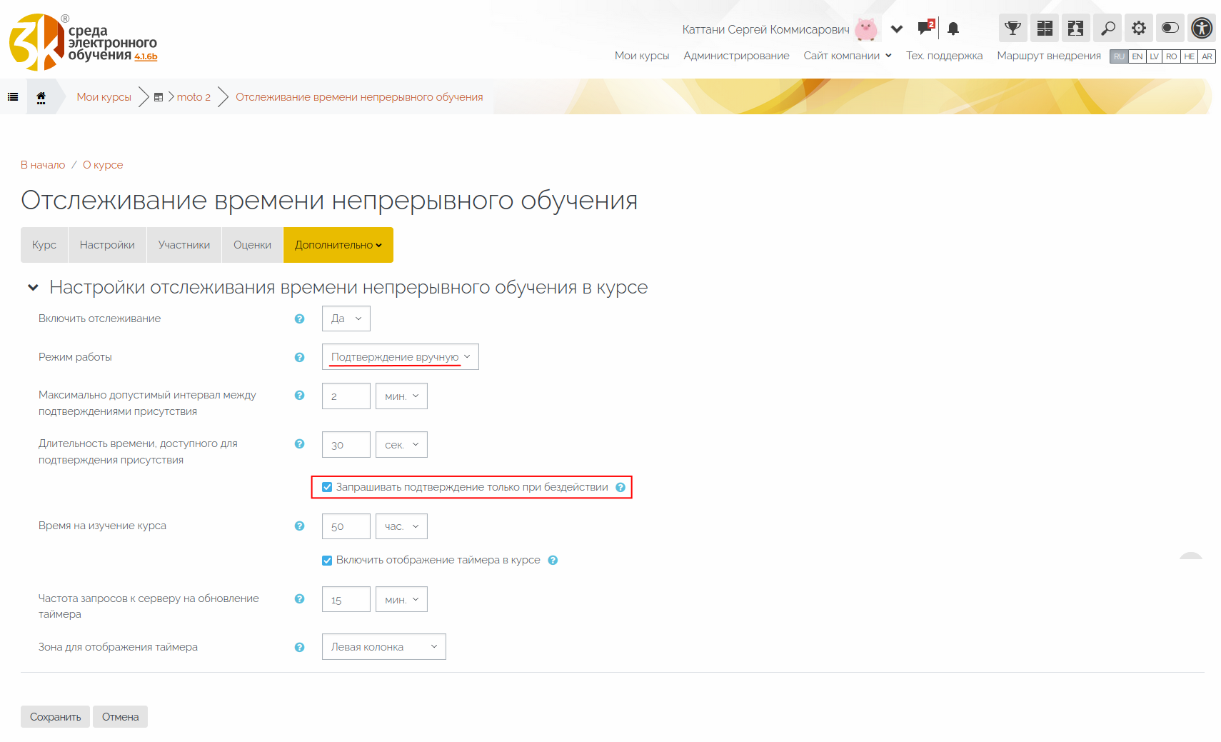
Task: Open the 'Включить отслеживание' dropdown
Action: point(346,319)
